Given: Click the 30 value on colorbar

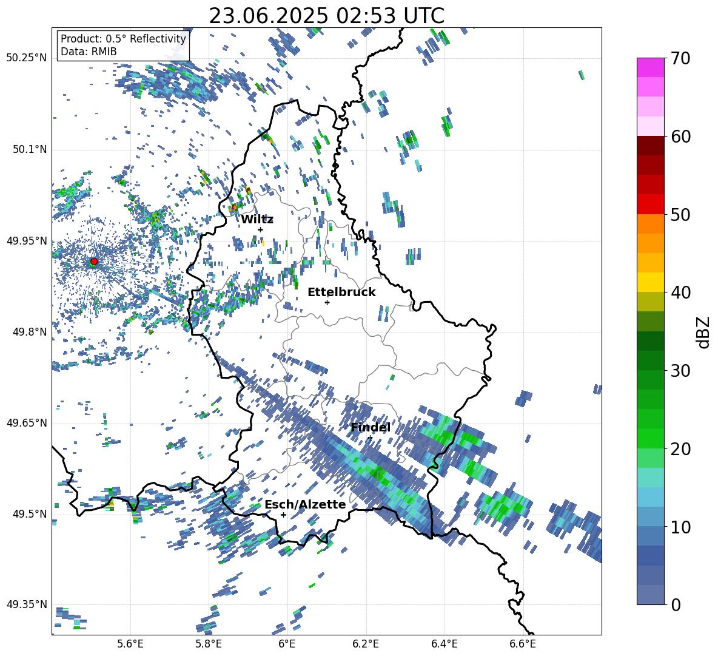Looking at the screenshot, I should (x=680, y=370).
